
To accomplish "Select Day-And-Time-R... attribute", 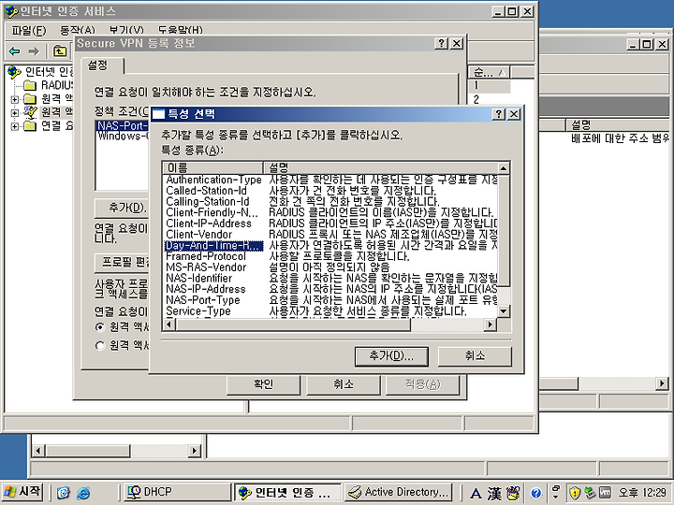I will tap(213, 246).
